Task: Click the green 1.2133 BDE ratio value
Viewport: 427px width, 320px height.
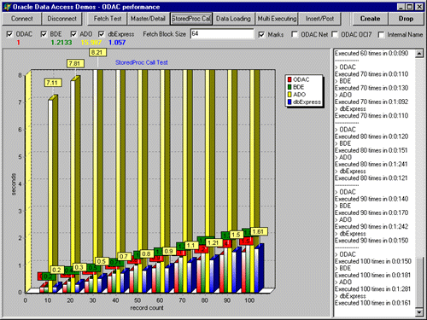Action: 61,43
